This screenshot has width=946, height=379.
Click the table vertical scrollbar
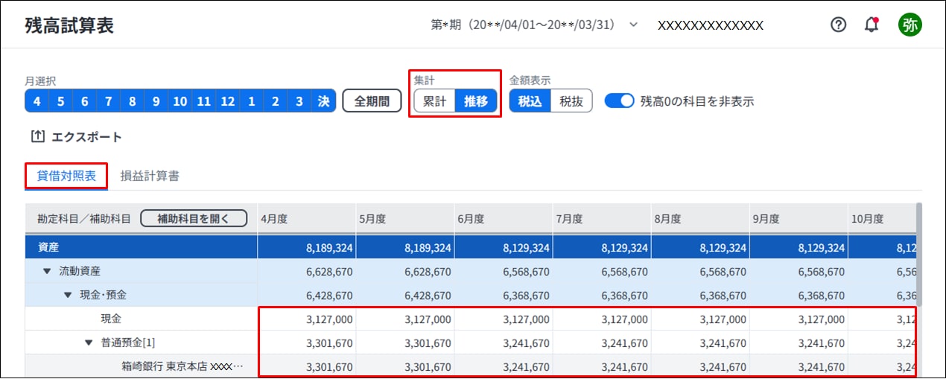point(918,253)
